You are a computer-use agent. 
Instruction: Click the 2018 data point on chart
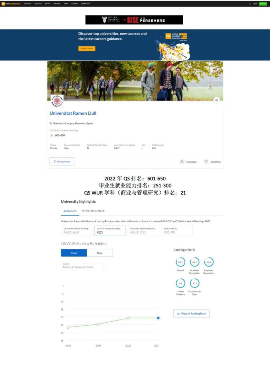(x=68, y=327)
